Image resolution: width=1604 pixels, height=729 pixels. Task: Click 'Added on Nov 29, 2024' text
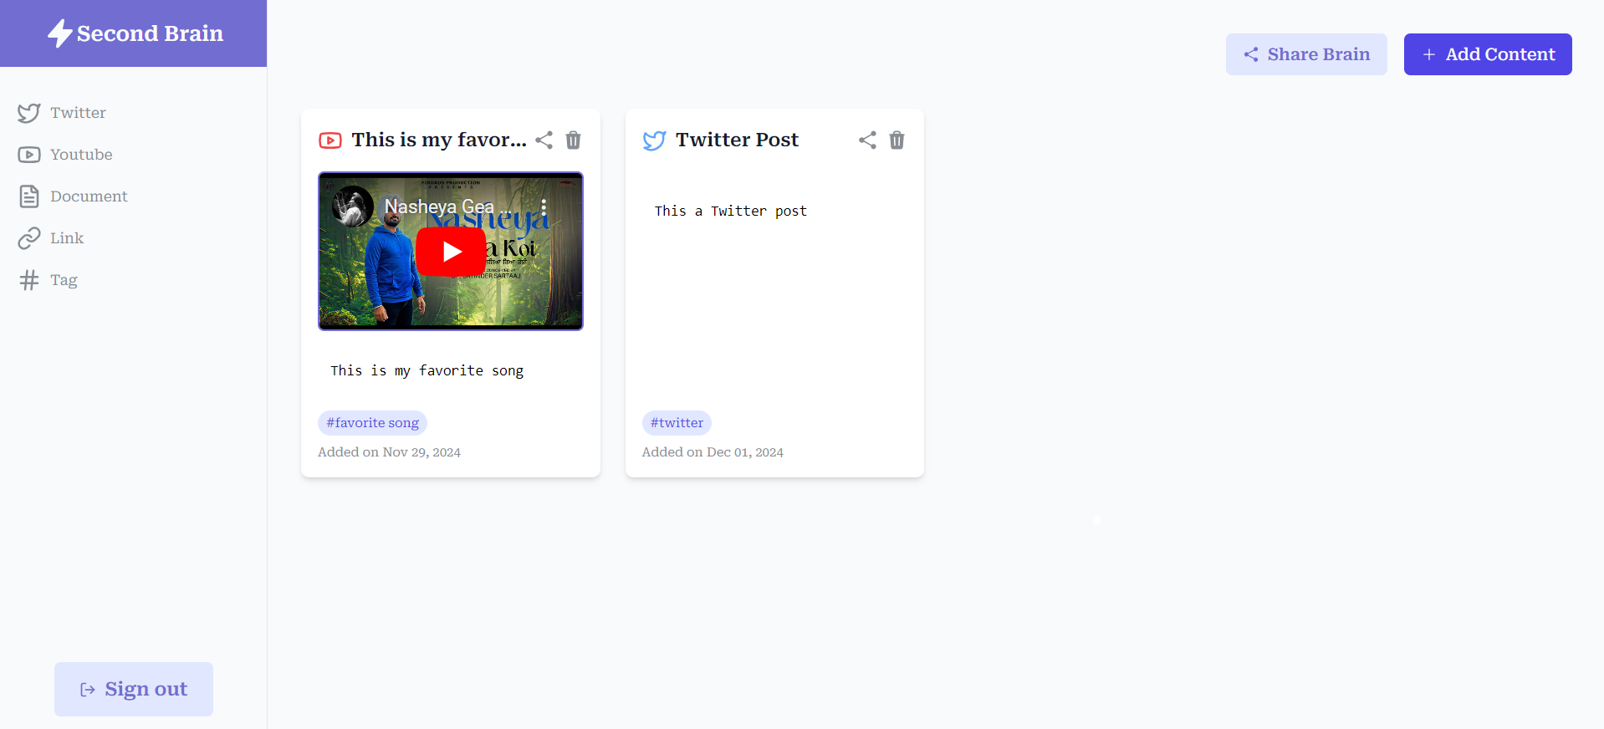(389, 452)
